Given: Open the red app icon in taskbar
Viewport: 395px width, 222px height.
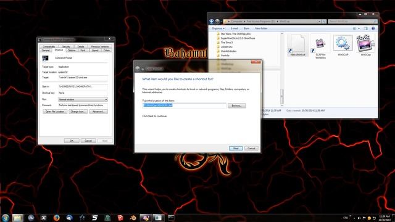Looking at the screenshot, I should tap(120, 218).
